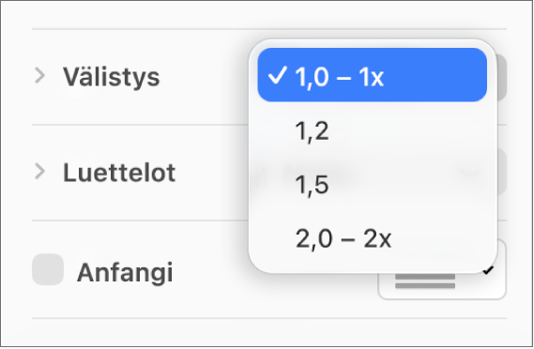The width and height of the screenshot is (534, 349).
Task: Enable the Anfangi checkbox
Action: 48,269
